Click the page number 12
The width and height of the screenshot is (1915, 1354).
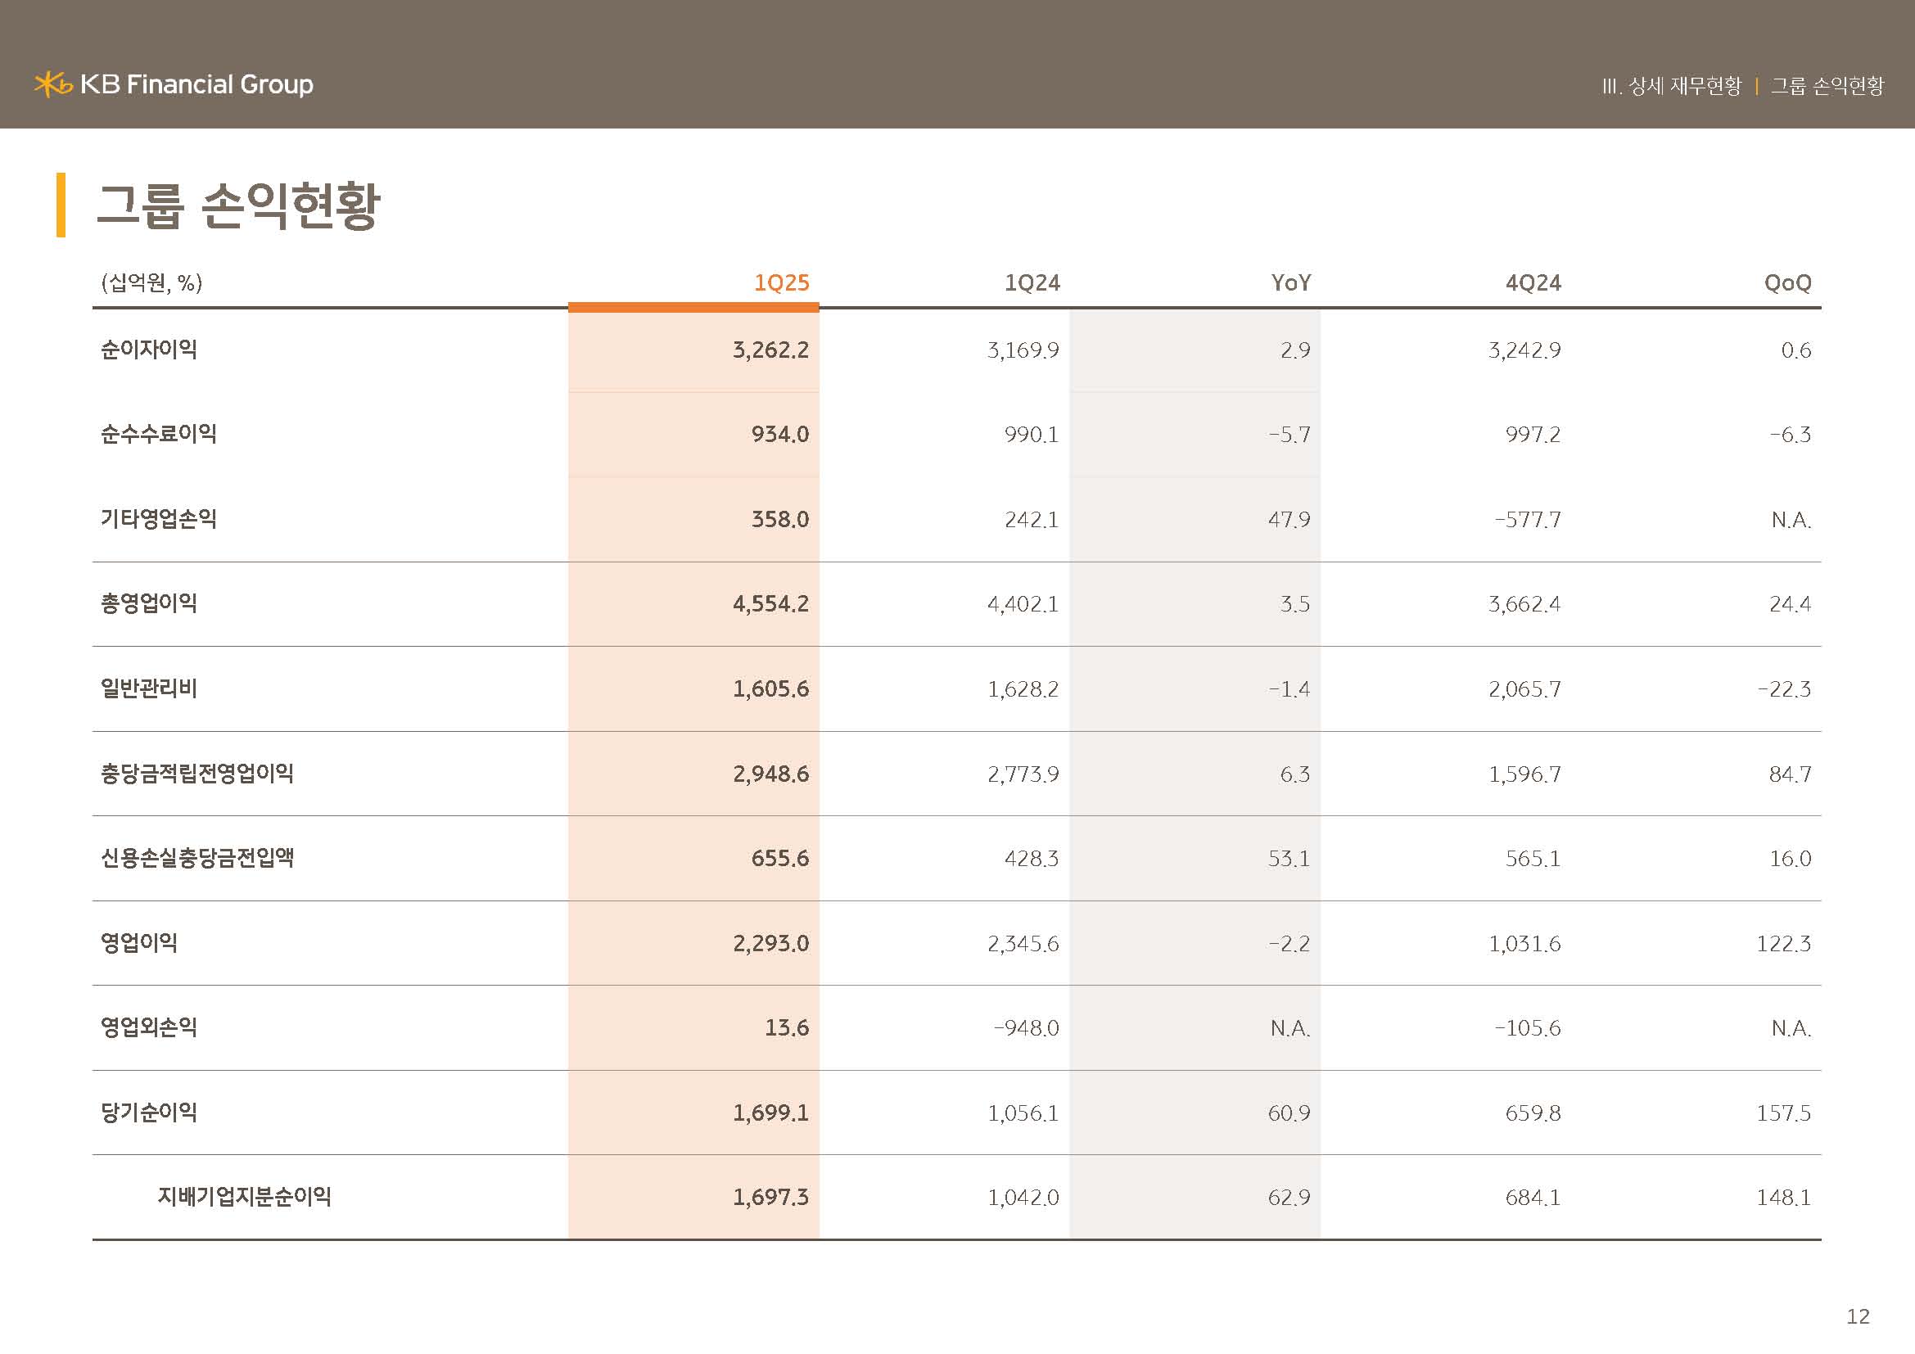pyautogui.click(x=1858, y=1316)
